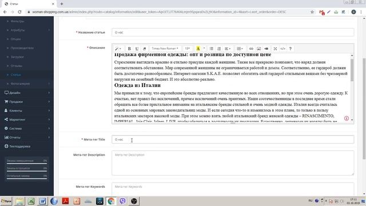The height and width of the screenshot is (206, 366).
Task: Open the Gmail extension icon
Action: (321, 12)
